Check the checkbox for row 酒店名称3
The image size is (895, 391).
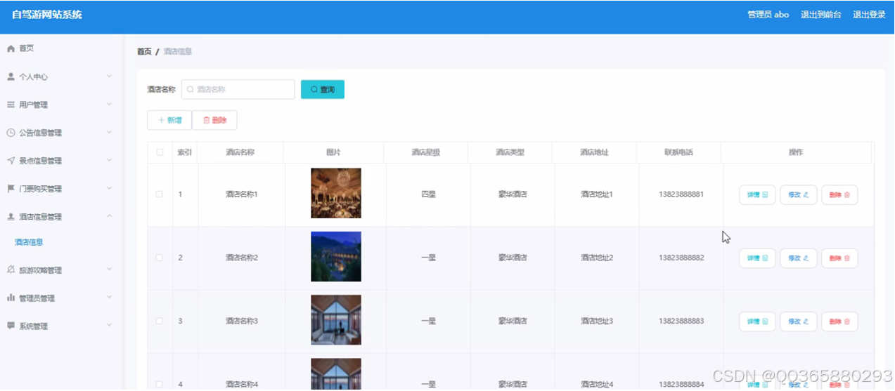click(x=159, y=321)
